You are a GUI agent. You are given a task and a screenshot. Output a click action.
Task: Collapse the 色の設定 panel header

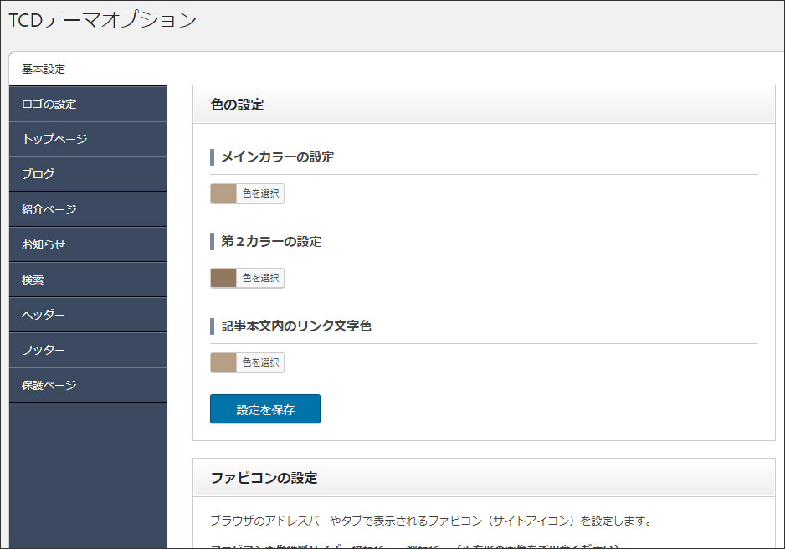coord(484,105)
